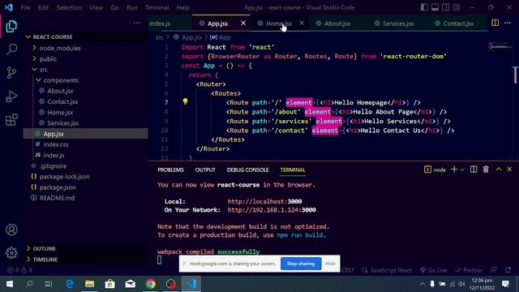
Task: Click Go Live in status bar
Action: click(x=433, y=270)
